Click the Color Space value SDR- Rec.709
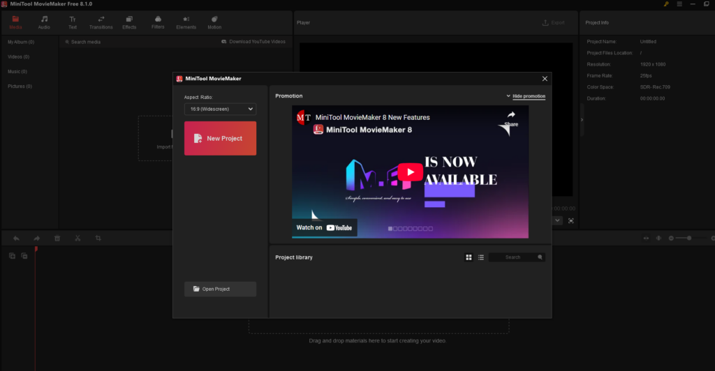715x371 pixels. [x=655, y=87]
